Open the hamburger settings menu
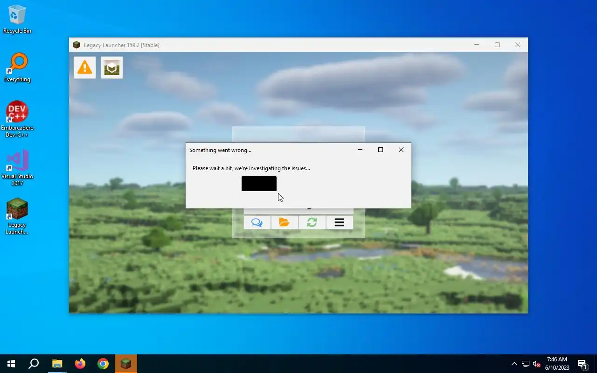The width and height of the screenshot is (597, 373). click(x=340, y=222)
